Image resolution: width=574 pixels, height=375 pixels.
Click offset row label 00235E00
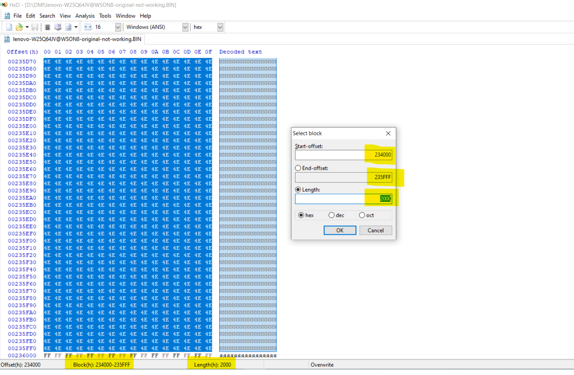coord(22,126)
